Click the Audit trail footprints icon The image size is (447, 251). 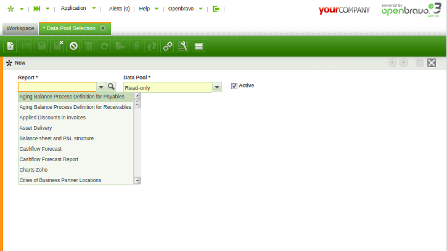(x=152, y=46)
